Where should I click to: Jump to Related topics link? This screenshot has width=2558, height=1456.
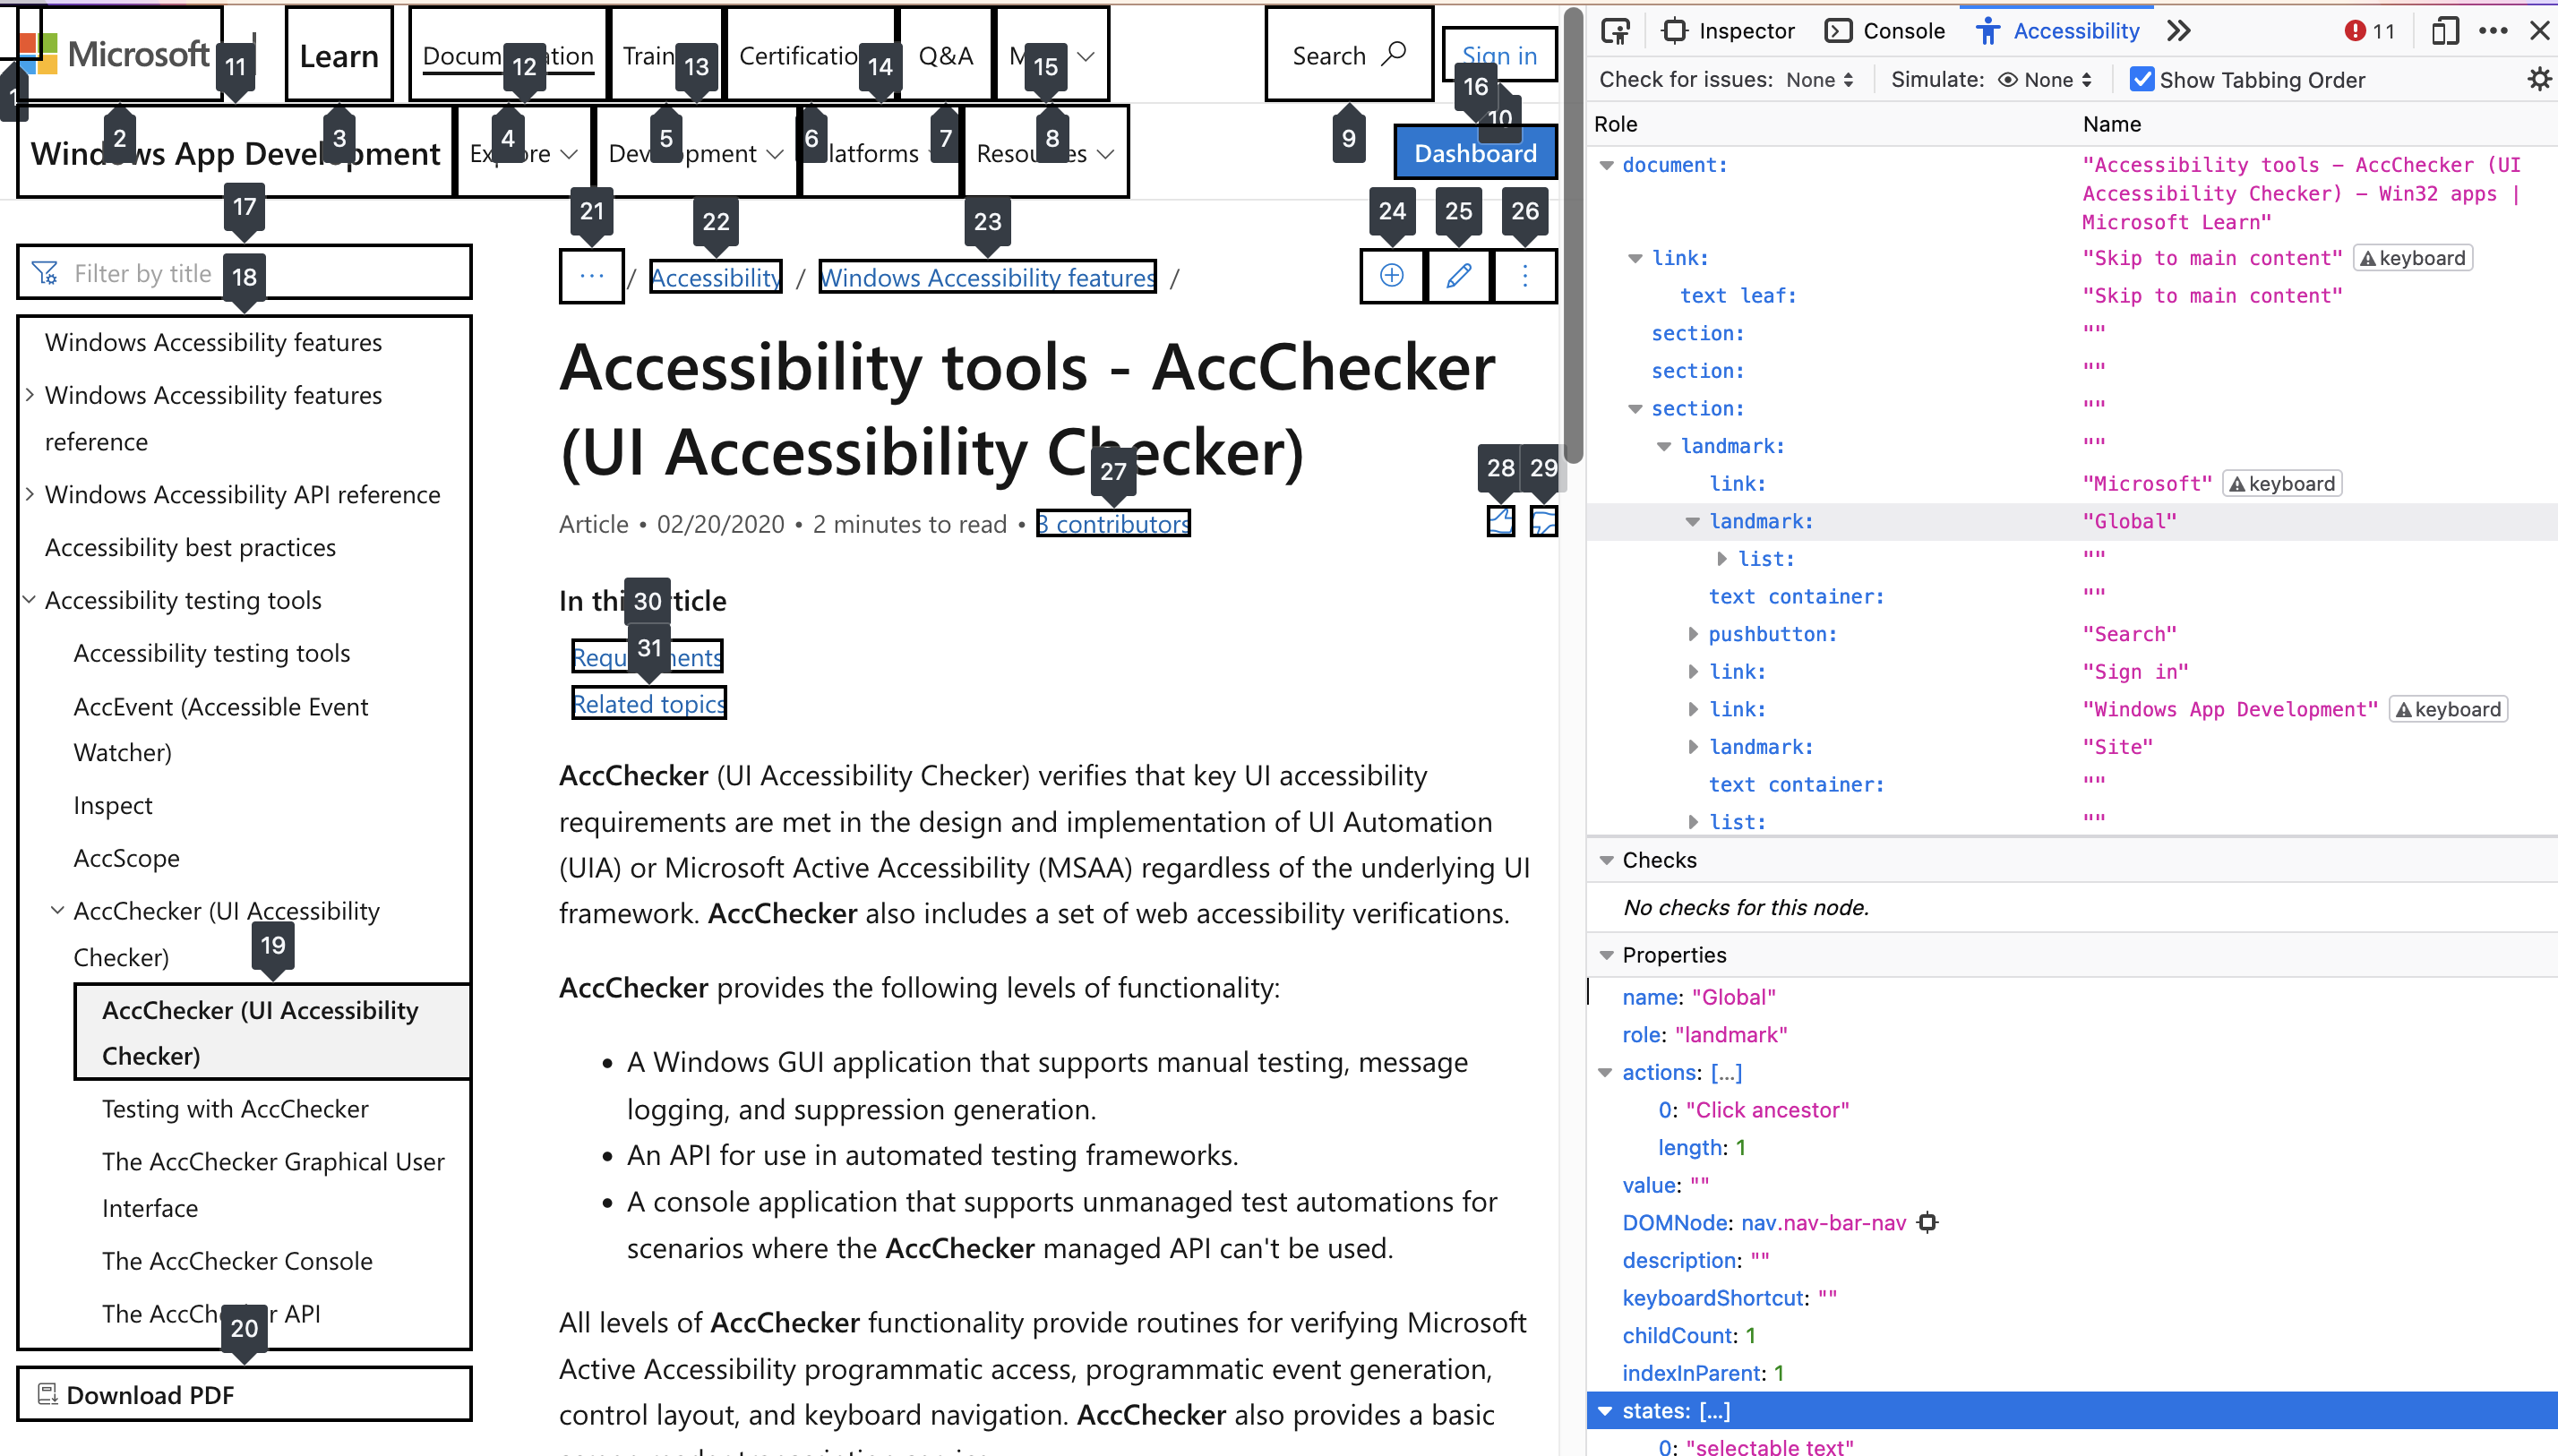click(x=649, y=704)
